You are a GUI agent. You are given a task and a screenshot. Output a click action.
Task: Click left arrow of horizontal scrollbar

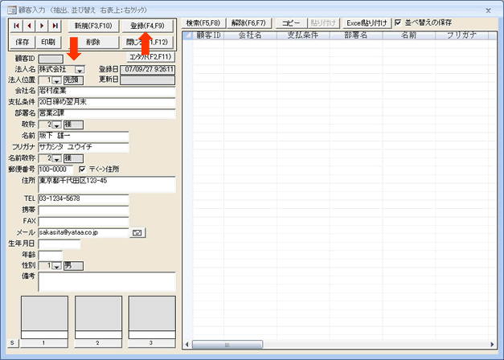187,345
